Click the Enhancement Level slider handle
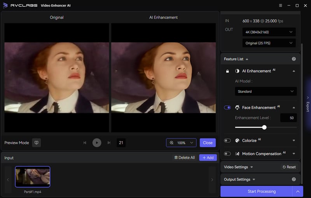Image resolution: width=311 pixels, height=198 pixels. 264,127
